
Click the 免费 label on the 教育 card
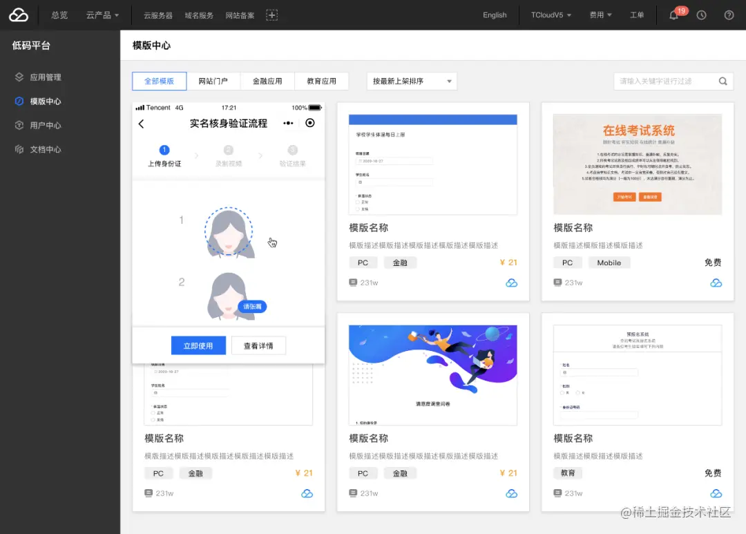[713, 473]
